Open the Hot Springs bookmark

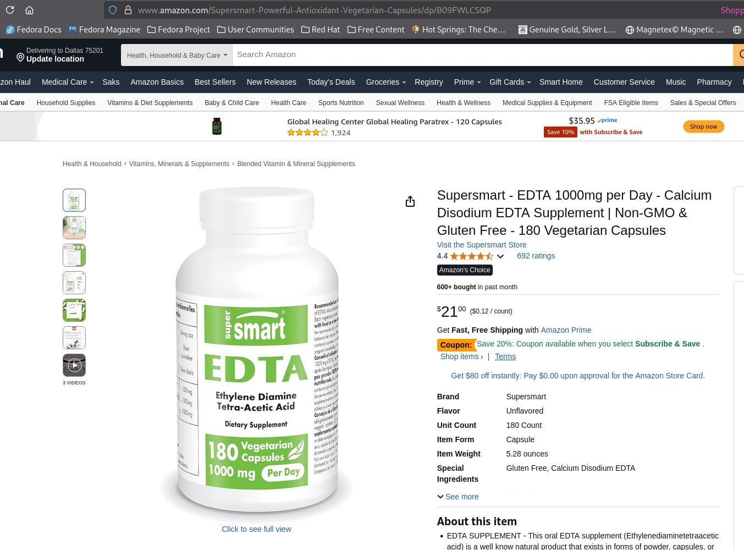pyautogui.click(x=459, y=30)
